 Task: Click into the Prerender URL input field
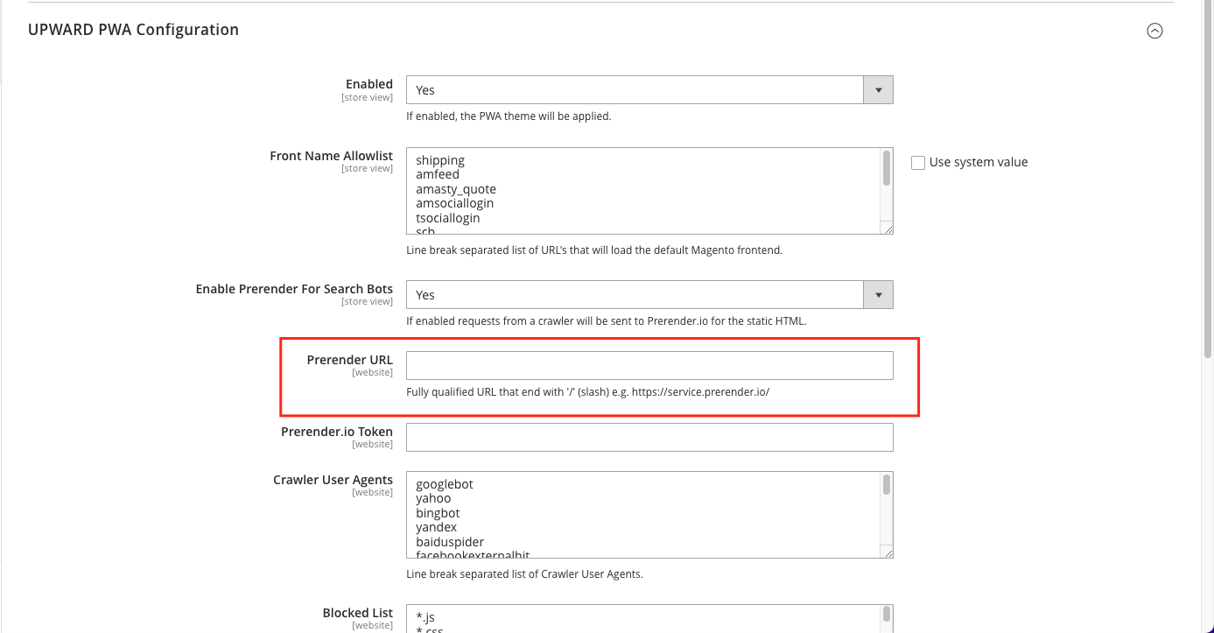[x=649, y=366]
